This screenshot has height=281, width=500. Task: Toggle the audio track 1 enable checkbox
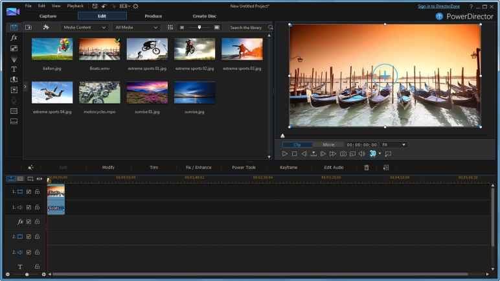(28, 207)
